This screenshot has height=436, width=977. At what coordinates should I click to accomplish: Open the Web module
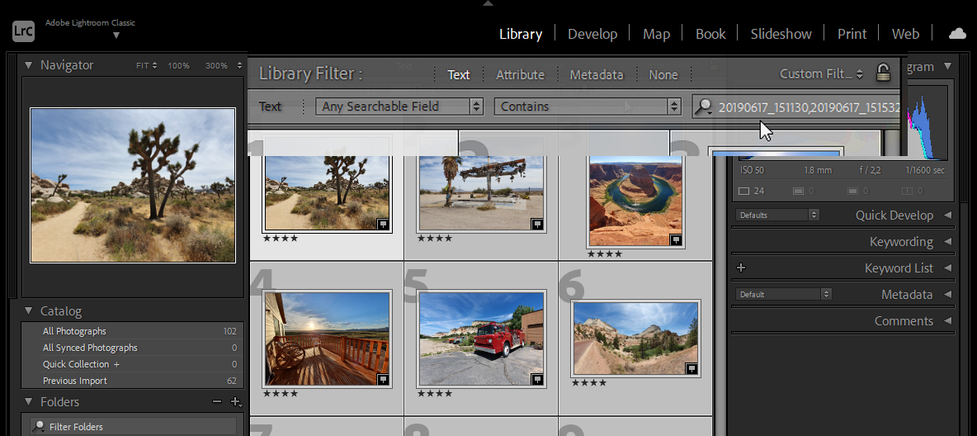point(905,34)
